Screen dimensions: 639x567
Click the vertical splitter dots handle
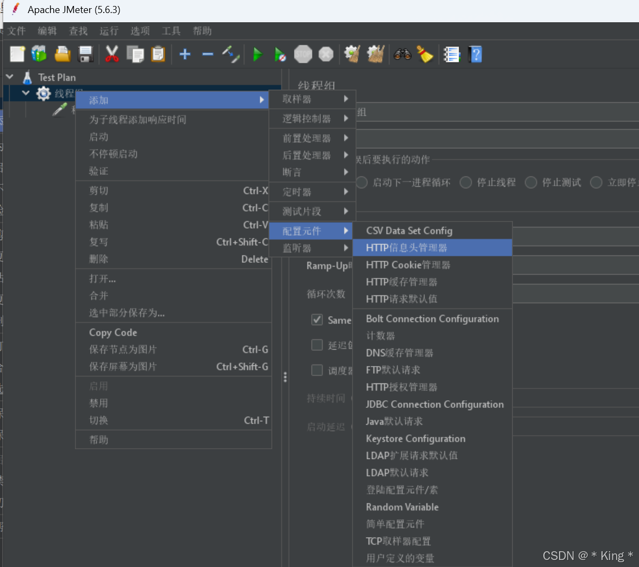click(285, 377)
